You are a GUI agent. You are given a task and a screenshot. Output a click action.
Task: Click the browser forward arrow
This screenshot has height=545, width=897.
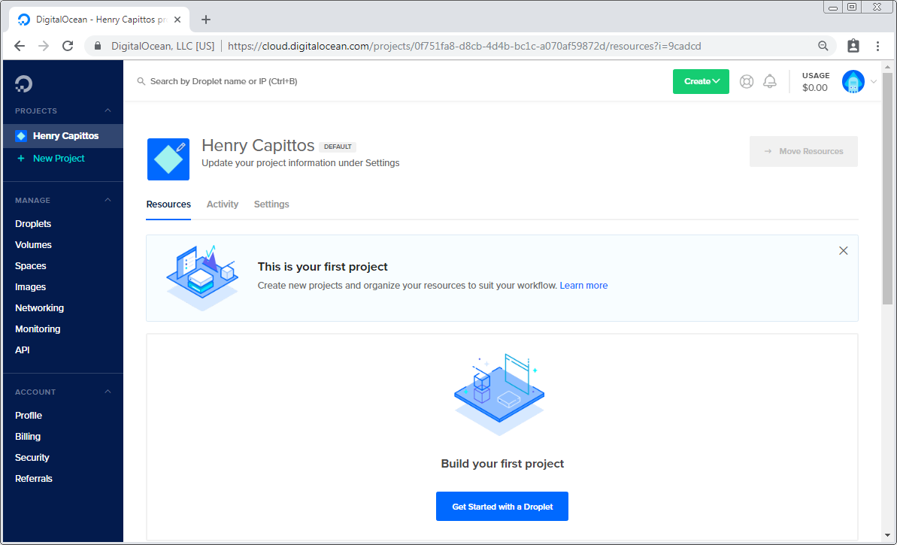pos(44,47)
